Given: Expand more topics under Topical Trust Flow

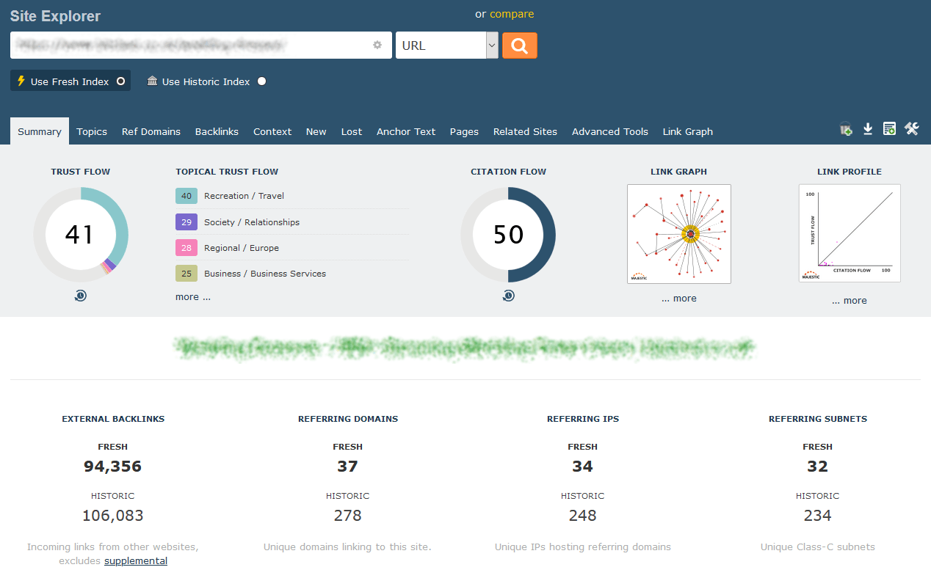Looking at the screenshot, I should coord(192,297).
